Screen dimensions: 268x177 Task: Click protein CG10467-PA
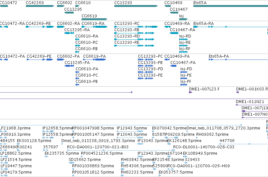(x=183, y=63)
